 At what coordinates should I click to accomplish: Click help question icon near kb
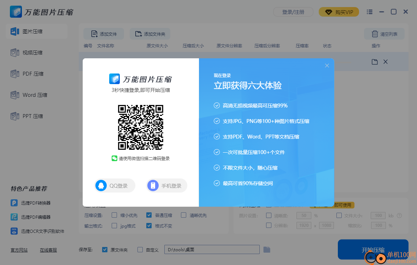click(399, 216)
